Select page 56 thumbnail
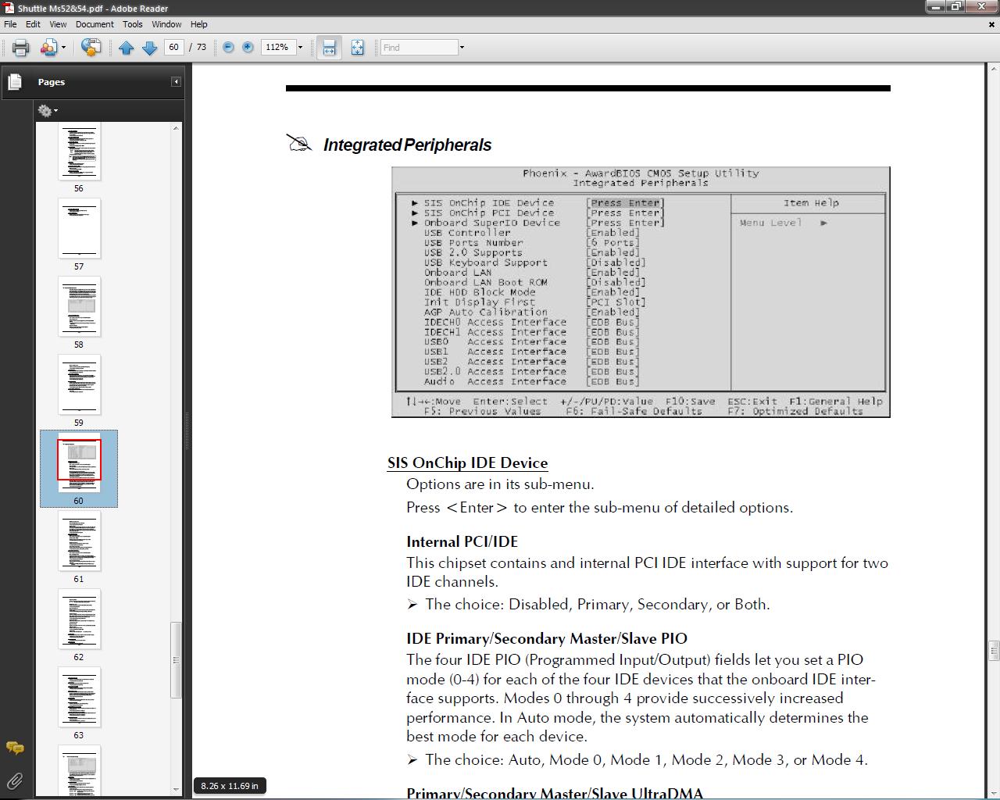Viewport: 1000px width, 800px height. point(79,152)
